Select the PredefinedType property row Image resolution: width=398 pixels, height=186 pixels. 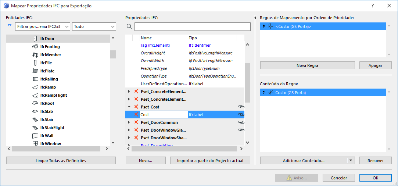(x=185, y=68)
